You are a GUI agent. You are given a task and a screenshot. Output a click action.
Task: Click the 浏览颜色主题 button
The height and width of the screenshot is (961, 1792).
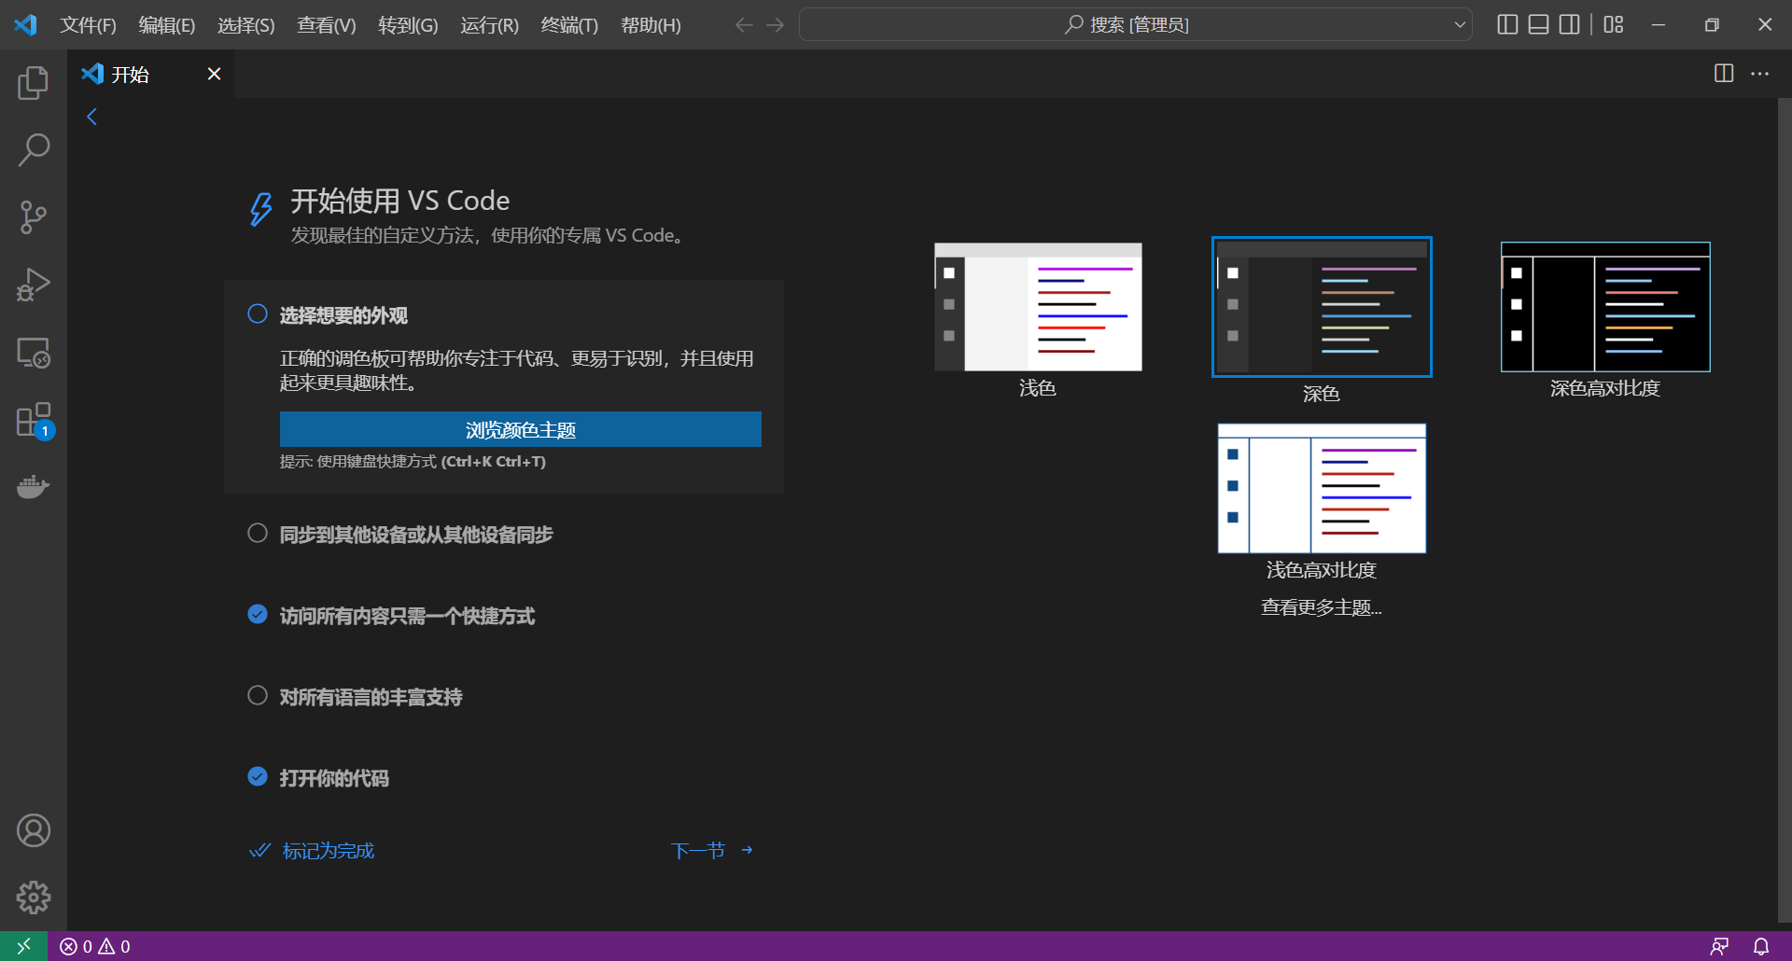pos(521,429)
